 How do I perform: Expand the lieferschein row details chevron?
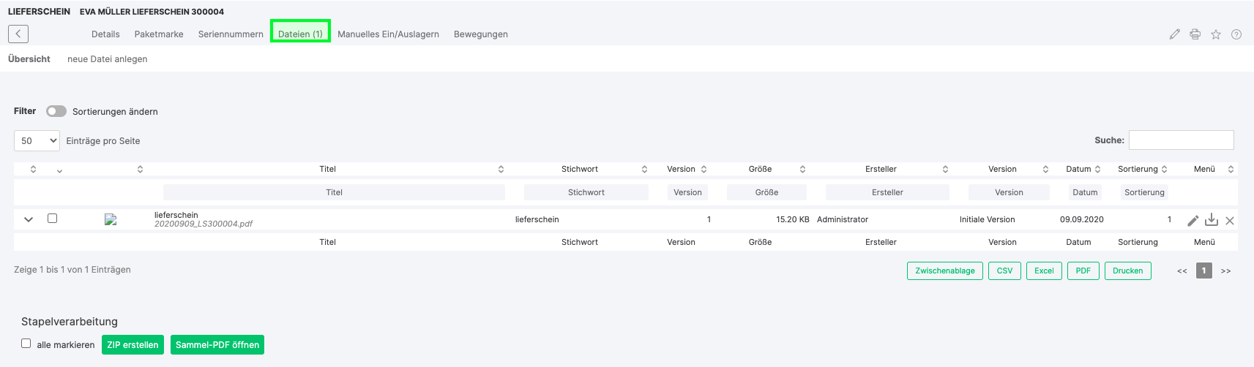click(29, 219)
